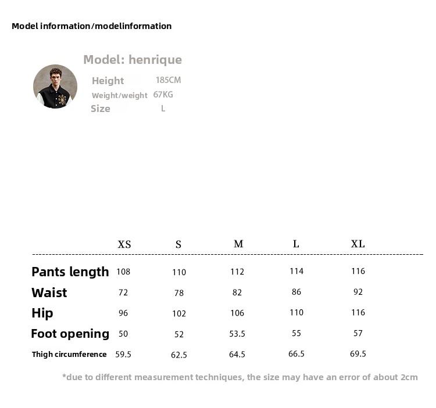Select the M size column header
Image resolution: width=436 pixels, height=408 pixels.
[238, 244]
